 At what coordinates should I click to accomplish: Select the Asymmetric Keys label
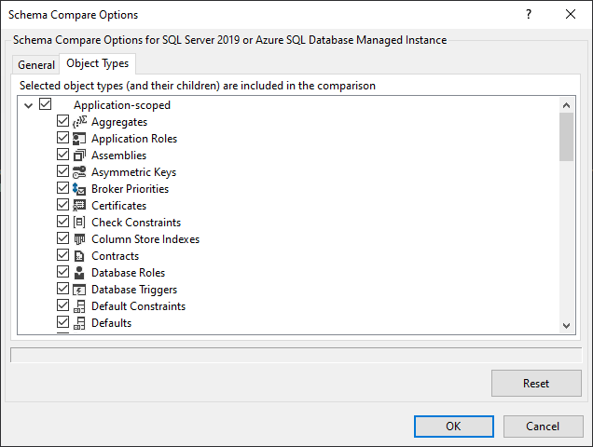coord(134,172)
